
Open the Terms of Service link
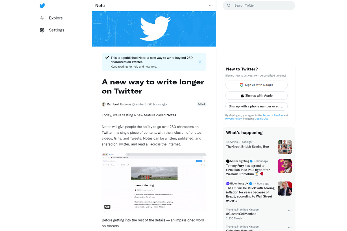[x=273, y=115]
